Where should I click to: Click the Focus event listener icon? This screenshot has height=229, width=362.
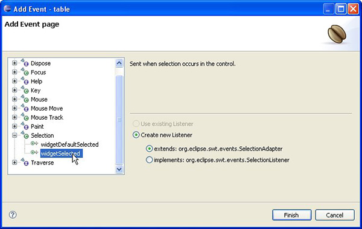(25, 71)
